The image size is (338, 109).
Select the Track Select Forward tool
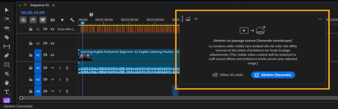coord(7,19)
